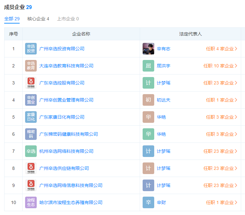Viewport: 245px width, 215px height.
Task: Click the 浚程生态 purple logo icon
Action: 31,202
